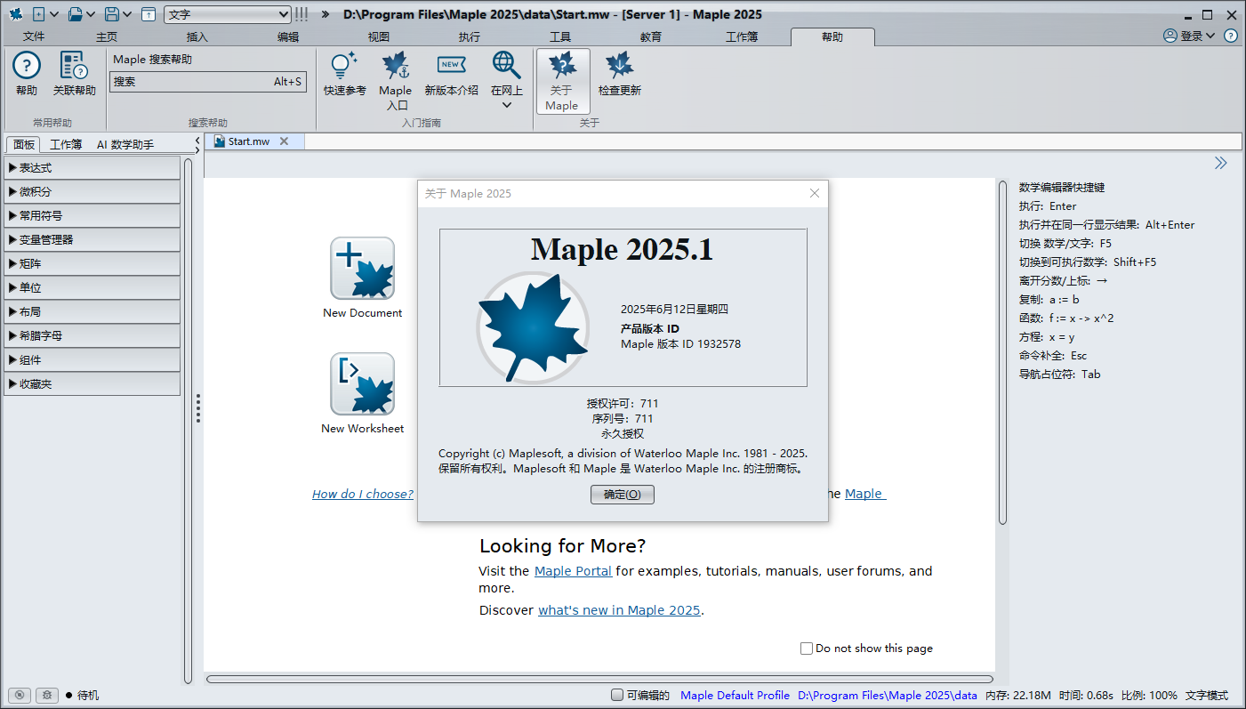Close the 关于 Maple 2025 dialog

click(814, 193)
